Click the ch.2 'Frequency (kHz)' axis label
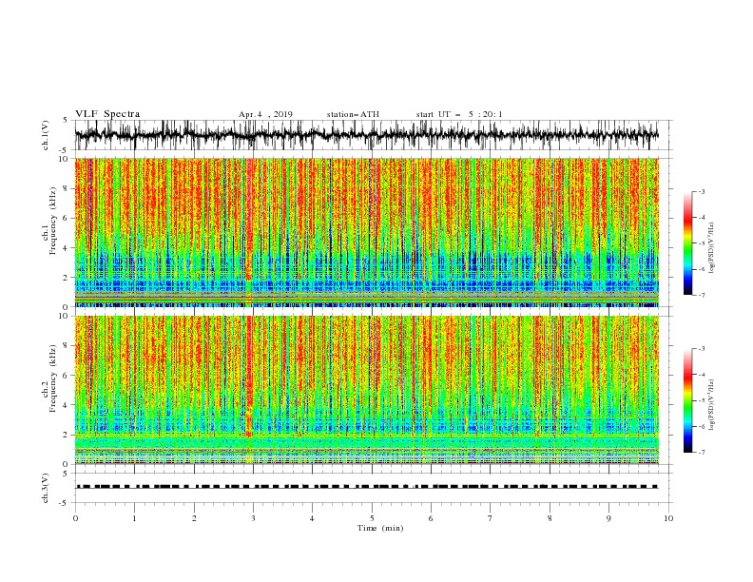The height and width of the screenshot is (582, 753). [x=52, y=378]
